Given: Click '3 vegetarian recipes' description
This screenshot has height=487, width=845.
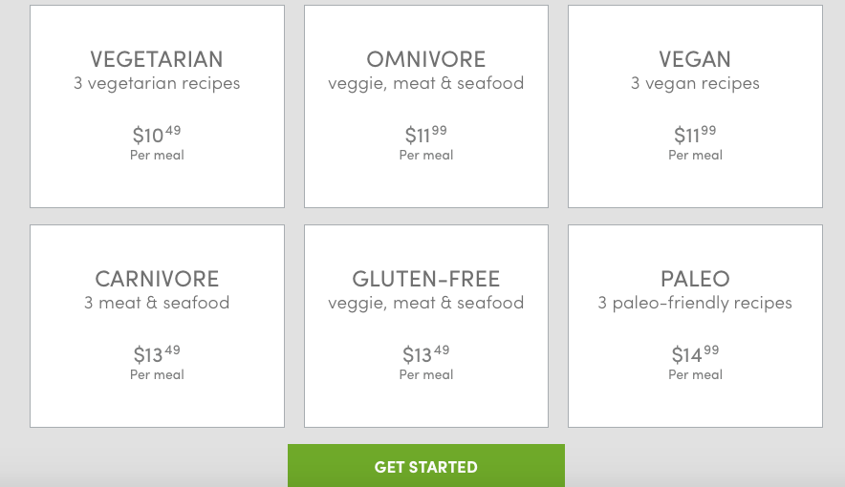Looking at the screenshot, I should 157,83.
